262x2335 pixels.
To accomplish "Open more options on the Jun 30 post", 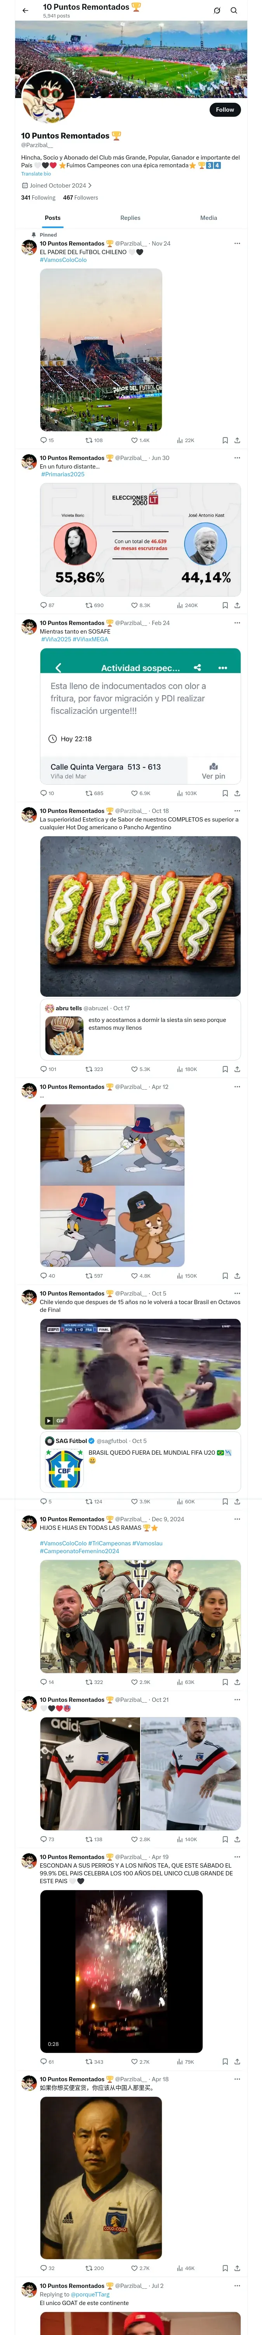I will pos(238,458).
